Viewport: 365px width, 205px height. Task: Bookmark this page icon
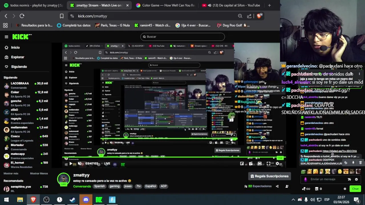coord(62,16)
